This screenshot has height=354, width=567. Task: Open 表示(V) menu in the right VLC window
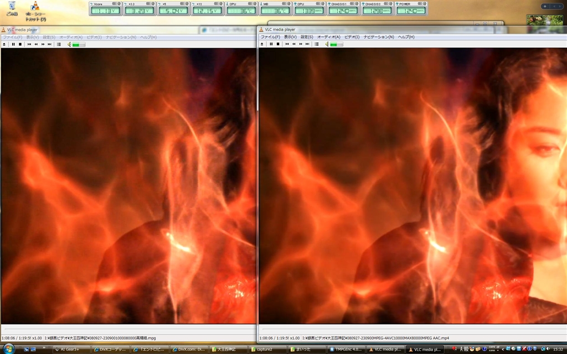click(290, 37)
